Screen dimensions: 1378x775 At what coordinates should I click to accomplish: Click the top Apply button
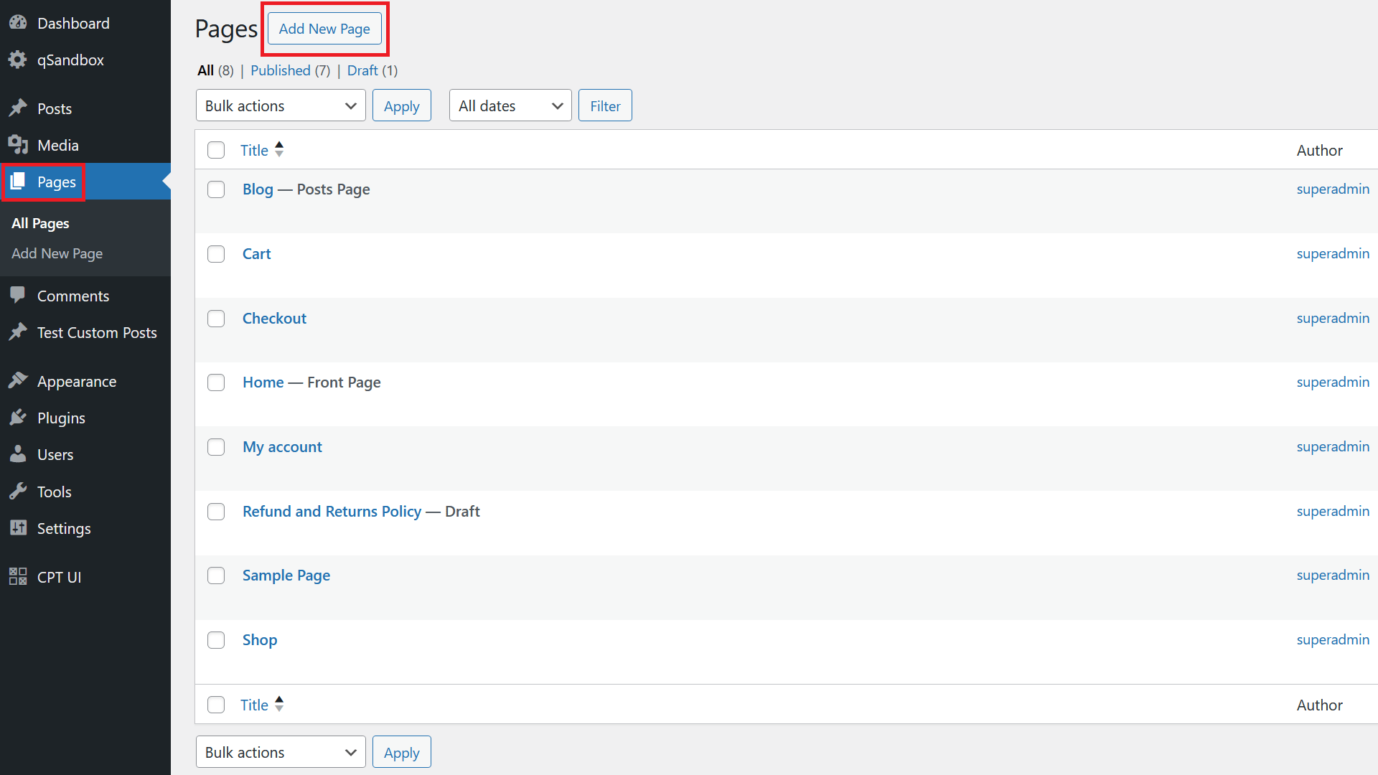pos(402,105)
